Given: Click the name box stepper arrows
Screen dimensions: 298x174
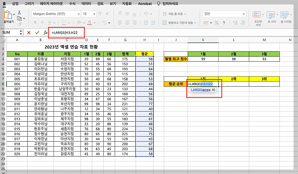Looking at the screenshot, I should click(21, 32).
